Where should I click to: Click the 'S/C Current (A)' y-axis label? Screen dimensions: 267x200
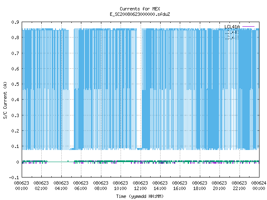[5, 100]
